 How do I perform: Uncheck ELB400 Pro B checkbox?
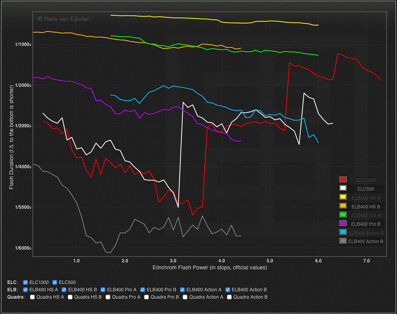pos(143,290)
